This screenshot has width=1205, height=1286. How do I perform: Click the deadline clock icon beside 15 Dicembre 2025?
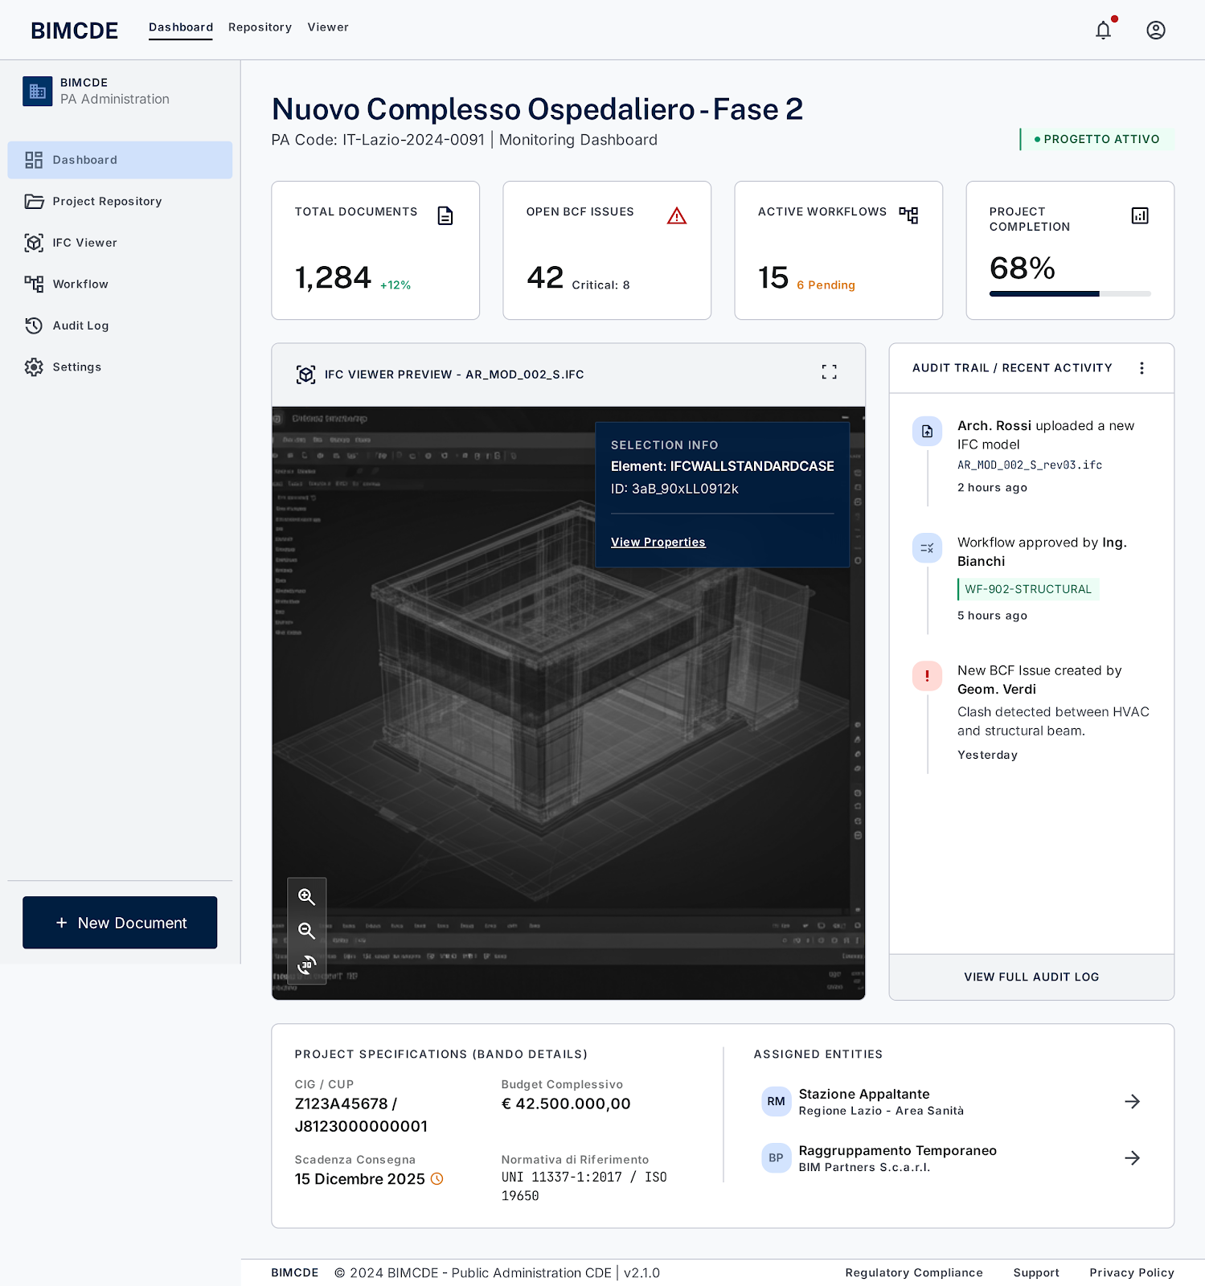click(437, 1179)
